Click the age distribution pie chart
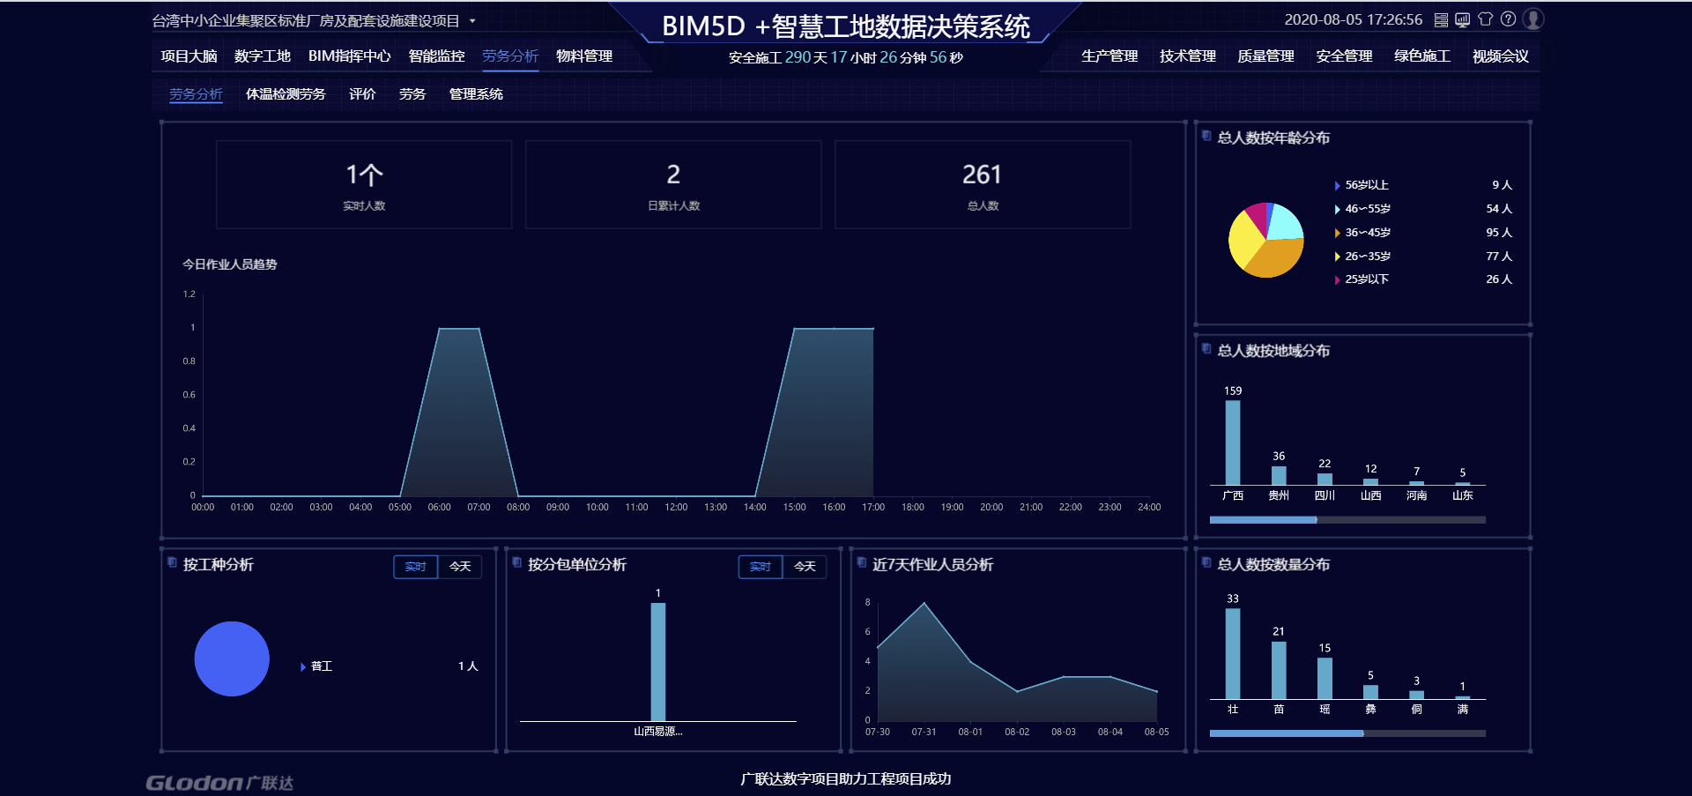Screen dimensions: 1692x796 (x=1266, y=240)
